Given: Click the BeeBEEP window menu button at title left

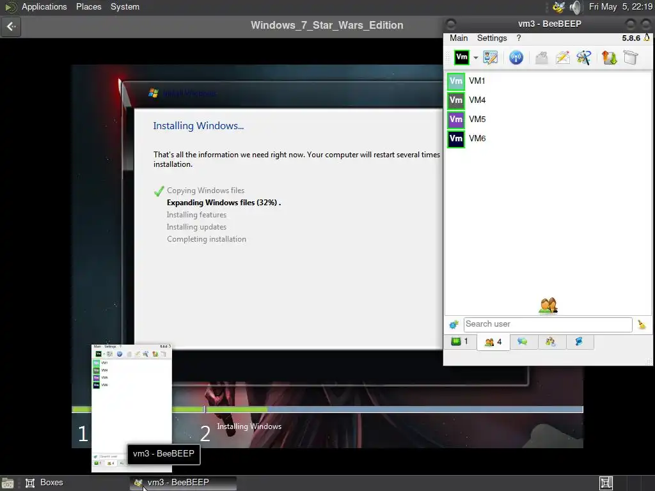Looking at the screenshot, I should click(x=450, y=24).
